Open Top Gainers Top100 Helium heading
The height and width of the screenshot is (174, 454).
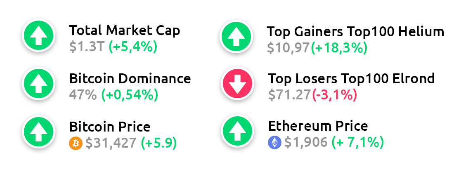[355, 32]
